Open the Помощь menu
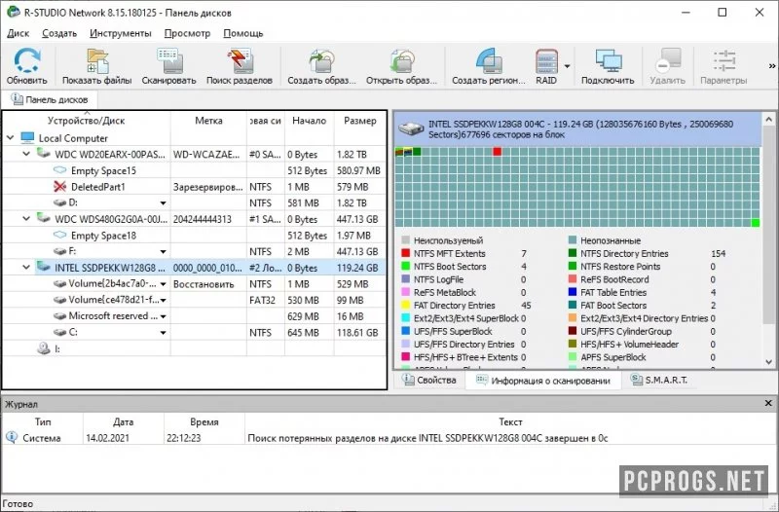This screenshot has width=779, height=512. pyautogui.click(x=242, y=33)
